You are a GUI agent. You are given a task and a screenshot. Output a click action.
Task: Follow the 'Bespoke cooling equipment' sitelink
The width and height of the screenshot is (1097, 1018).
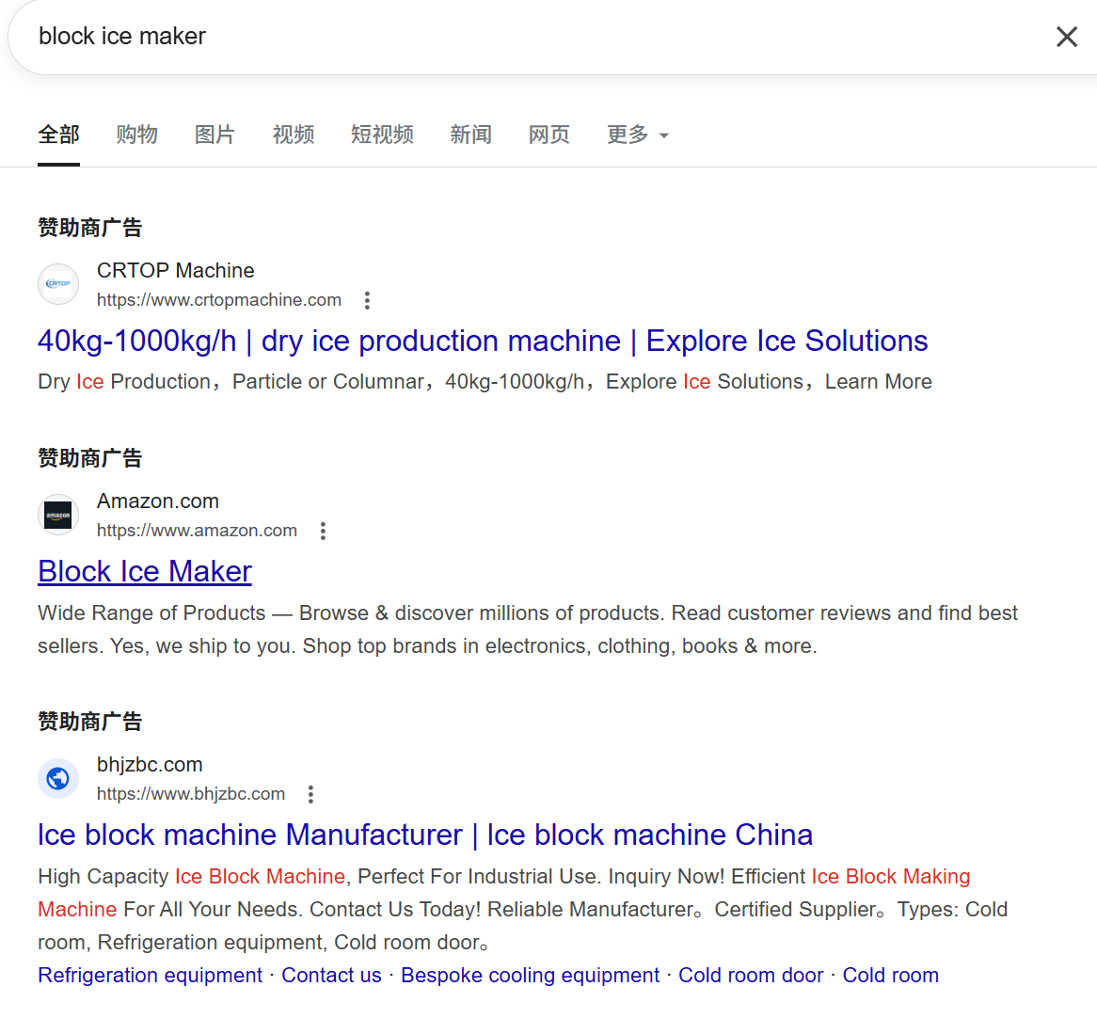click(x=531, y=976)
